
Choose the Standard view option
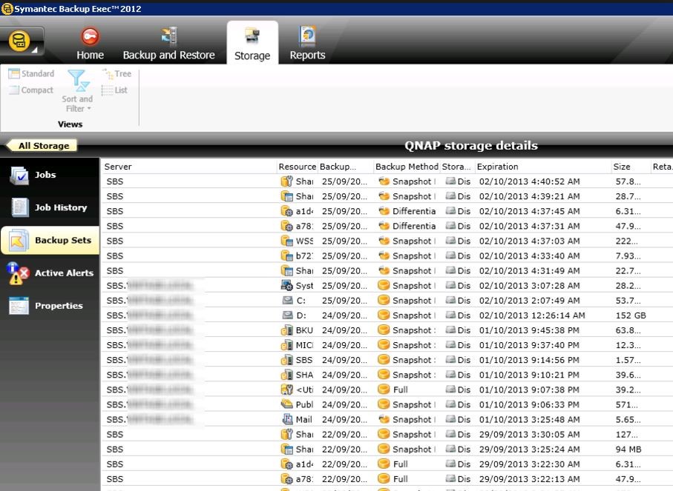pyautogui.click(x=31, y=74)
